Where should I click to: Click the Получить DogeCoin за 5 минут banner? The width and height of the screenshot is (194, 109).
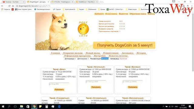124,45
